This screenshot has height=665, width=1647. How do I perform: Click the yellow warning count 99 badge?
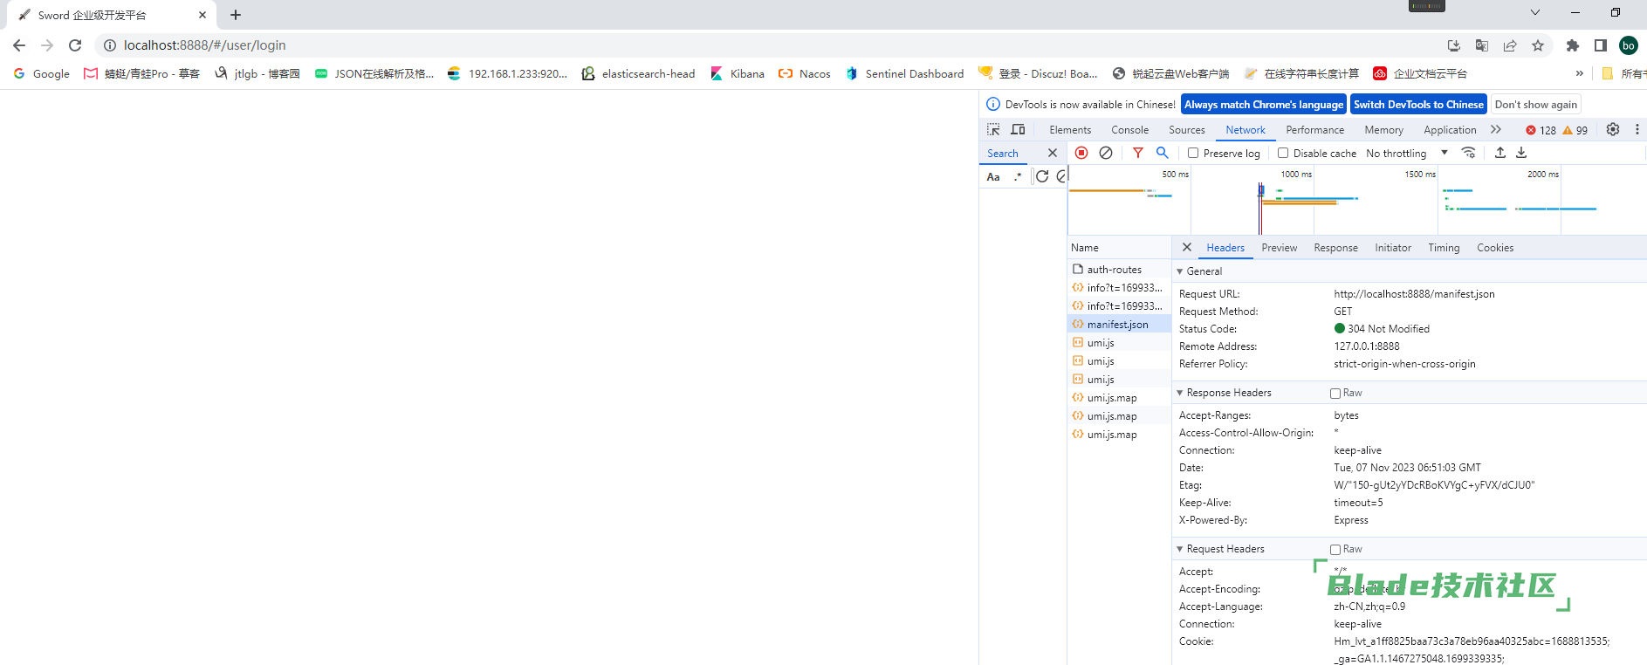[1575, 130]
